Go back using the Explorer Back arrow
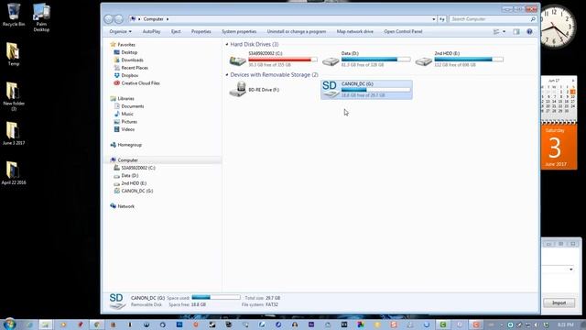This screenshot has width=586, height=330. 108,19
